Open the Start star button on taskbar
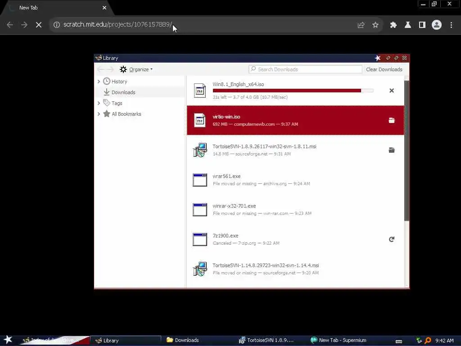This screenshot has height=346, width=461. click(x=8, y=340)
